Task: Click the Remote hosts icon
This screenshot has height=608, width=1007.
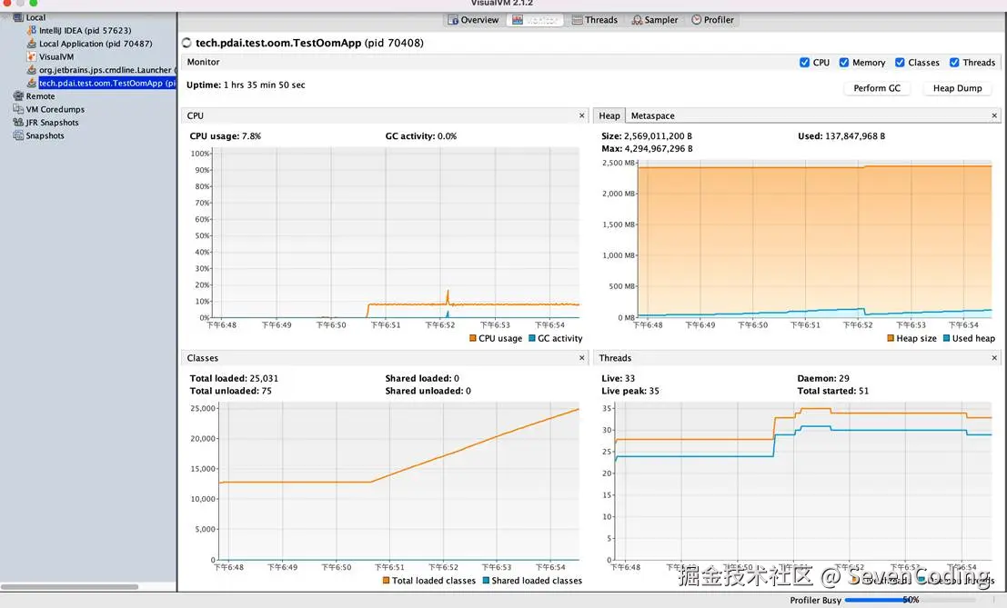Action: (x=18, y=96)
